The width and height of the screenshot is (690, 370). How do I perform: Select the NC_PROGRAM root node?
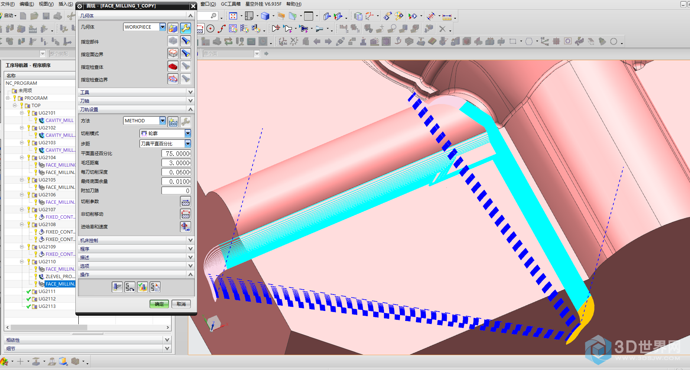click(x=22, y=83)
